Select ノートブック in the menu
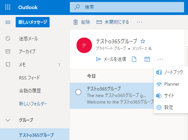The height and width of the screenshot is (140, 188). pyautogui.click(x=174, y=72)
